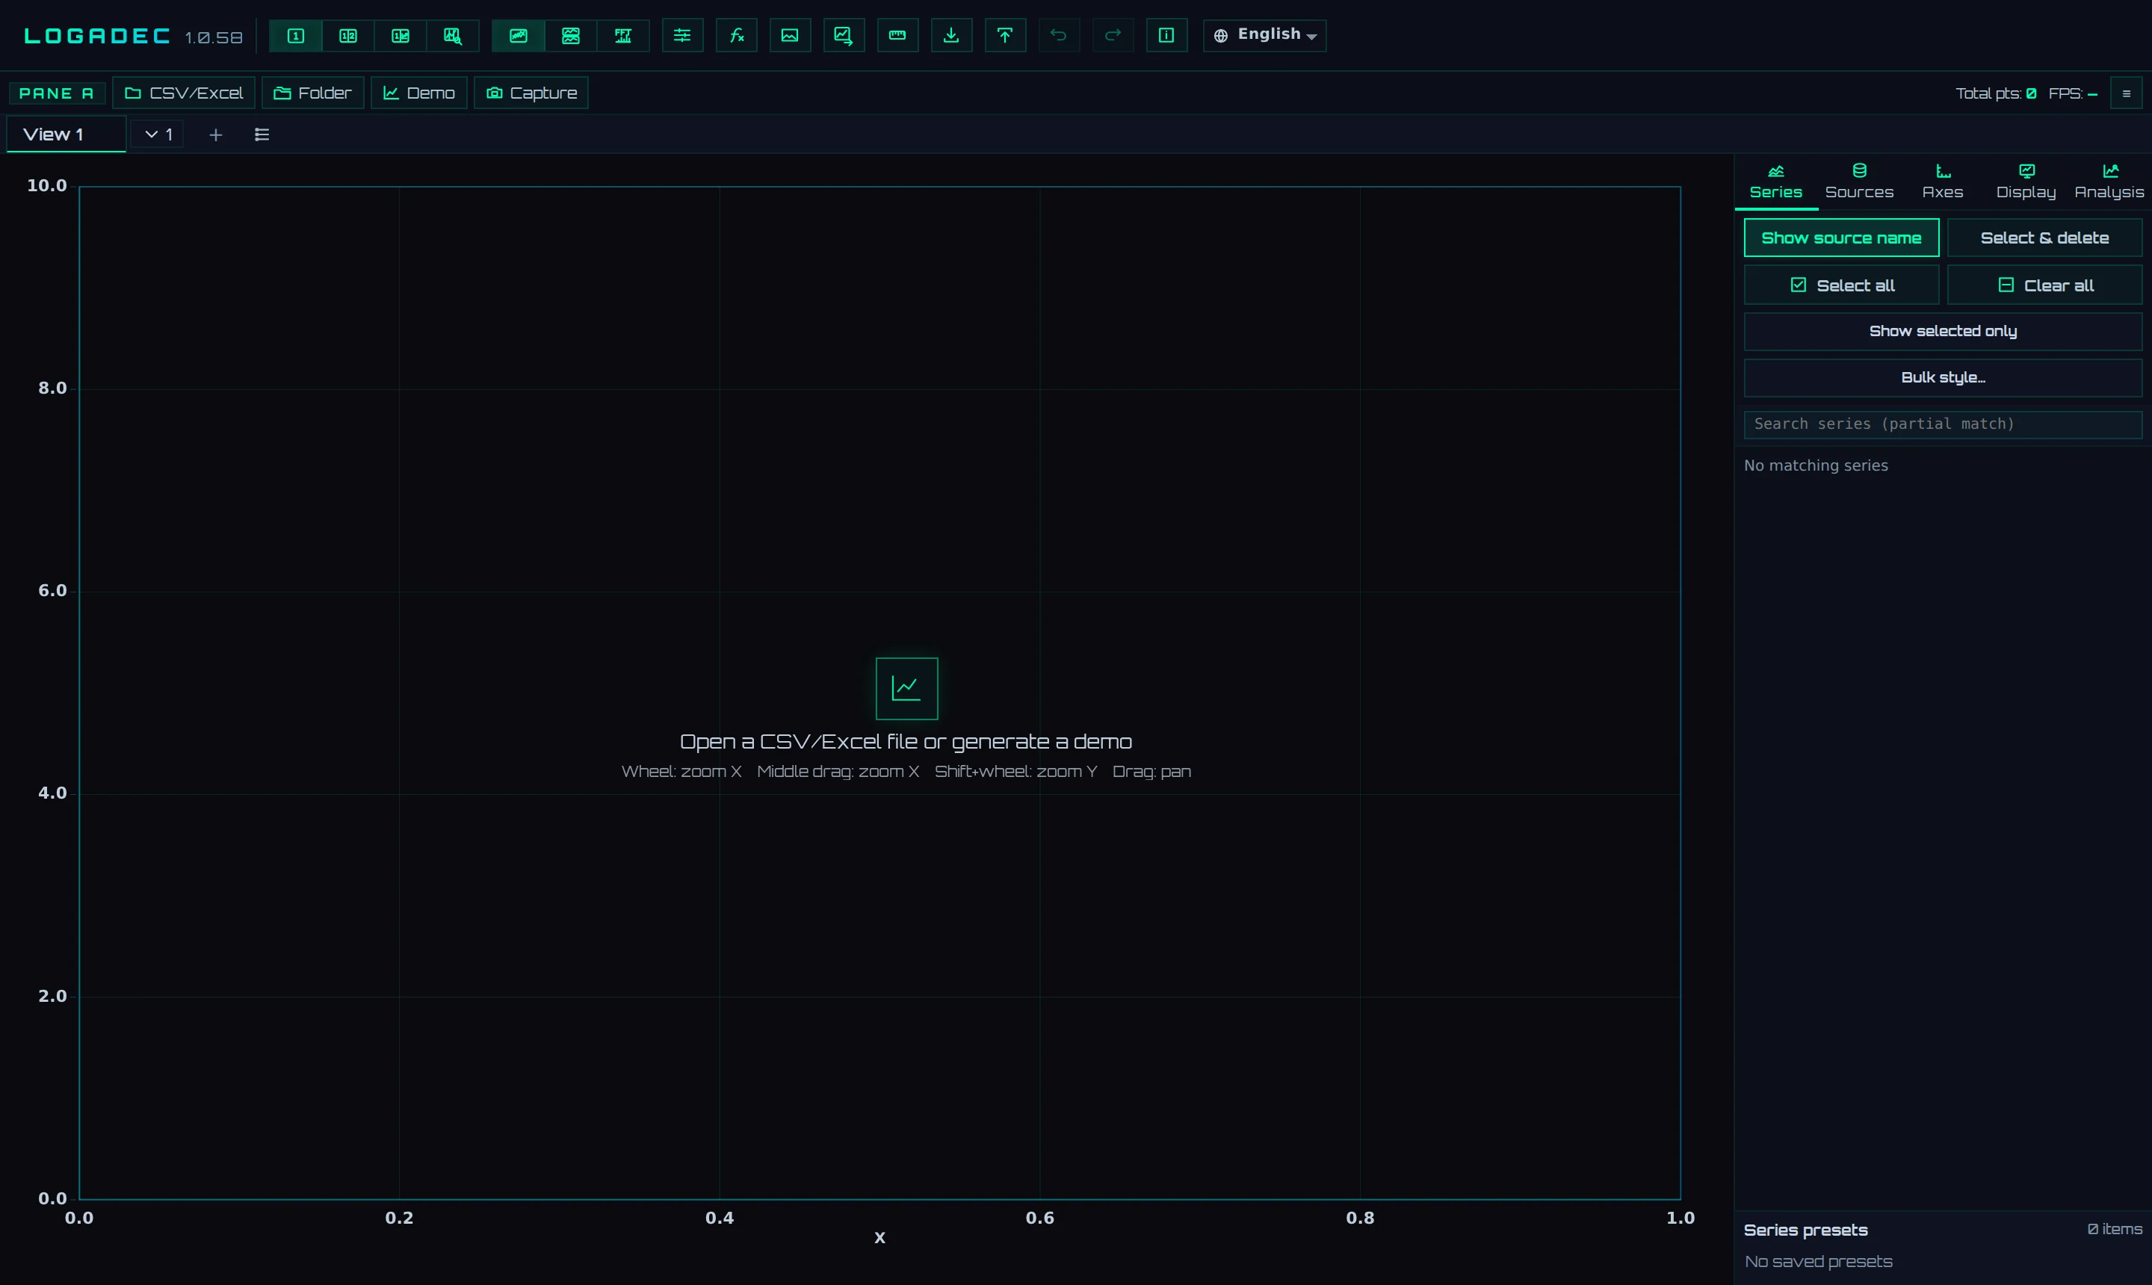Click the download arrow icon
Image resolution: width=2152 pixels, height=1285 pixels.
coord(951,36)
